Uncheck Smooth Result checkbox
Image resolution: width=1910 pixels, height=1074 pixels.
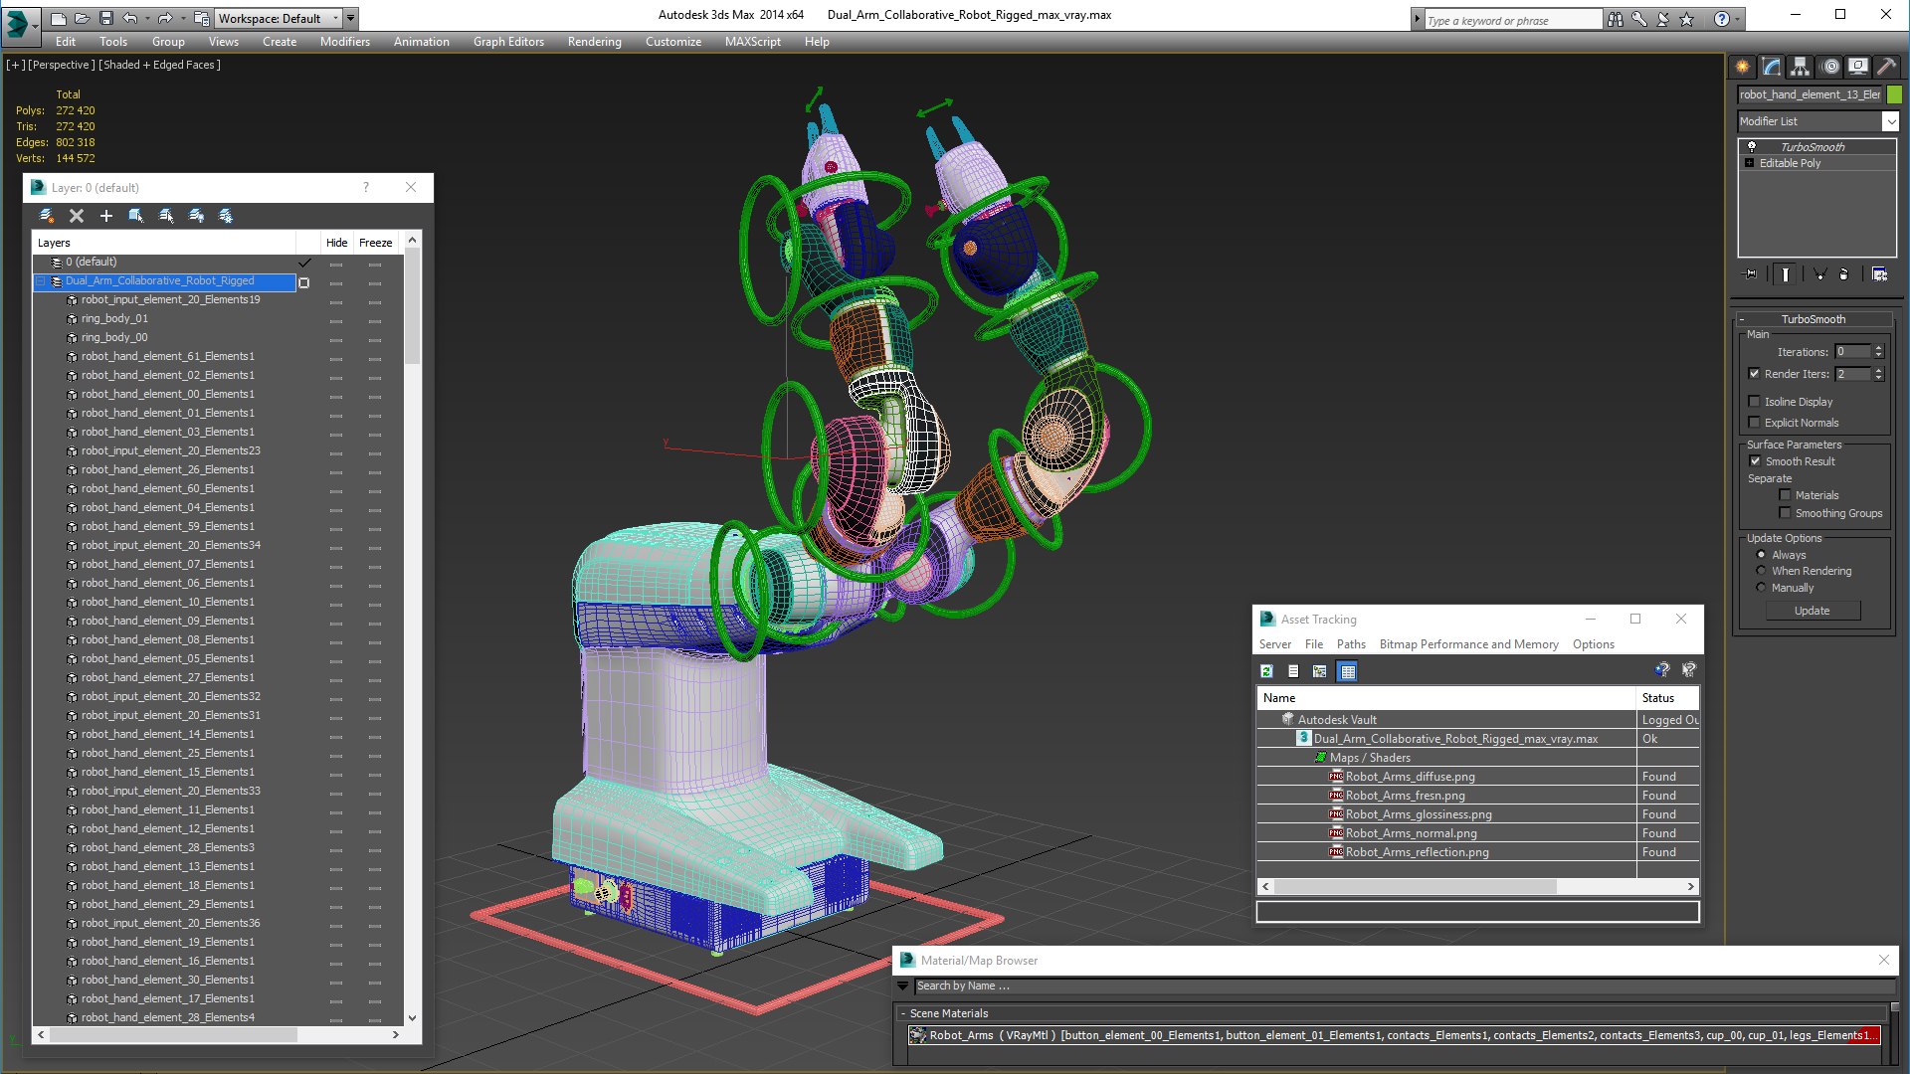pos(1755,461)
